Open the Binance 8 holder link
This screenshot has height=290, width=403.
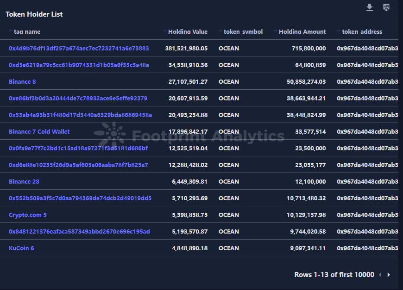pyautogui.click(x=22, y=82)
